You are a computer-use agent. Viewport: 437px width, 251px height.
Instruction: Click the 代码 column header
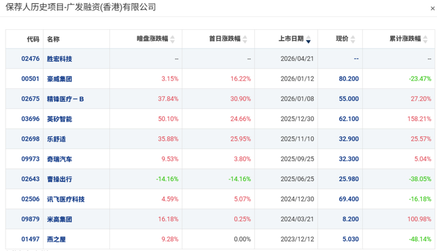coord(33,39)
